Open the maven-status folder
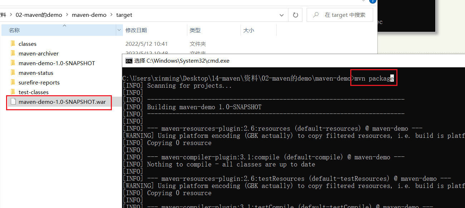Image resolution: width=465 pixels, height=208 pixels. pyautogui.click(x=38, y=73)
